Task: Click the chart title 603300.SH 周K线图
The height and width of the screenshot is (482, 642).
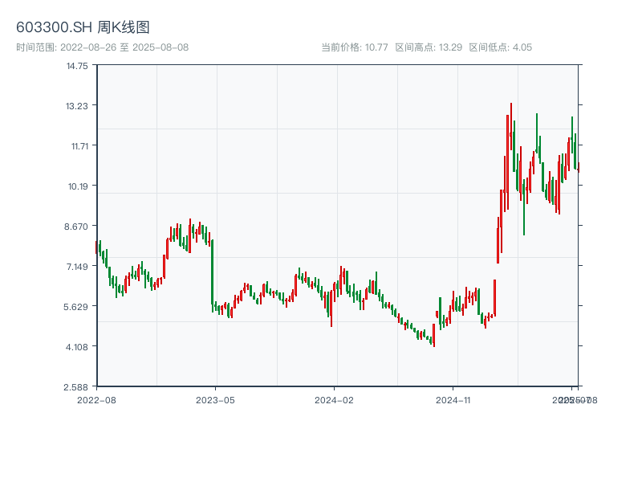Action: coord(83,27)
